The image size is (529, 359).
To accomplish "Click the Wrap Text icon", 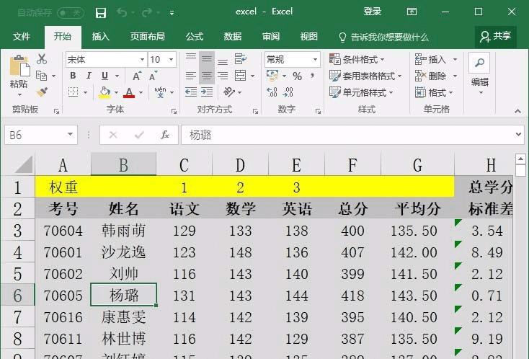I will click(240, 58).
